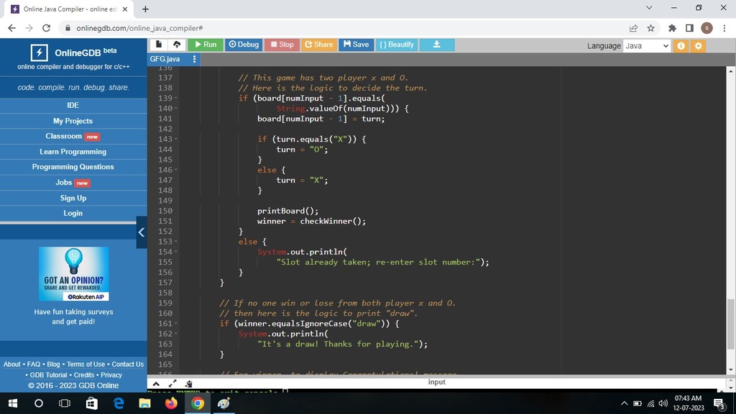This screenshot has width=736, height=414.
Task: Fold the code at line 140
Action: tap(176, 109)
